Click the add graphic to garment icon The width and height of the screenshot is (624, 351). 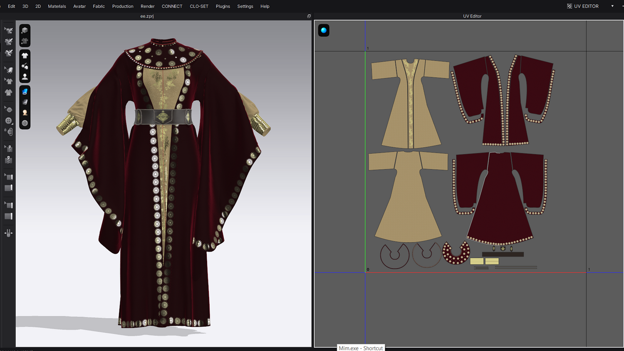(8, 92)
